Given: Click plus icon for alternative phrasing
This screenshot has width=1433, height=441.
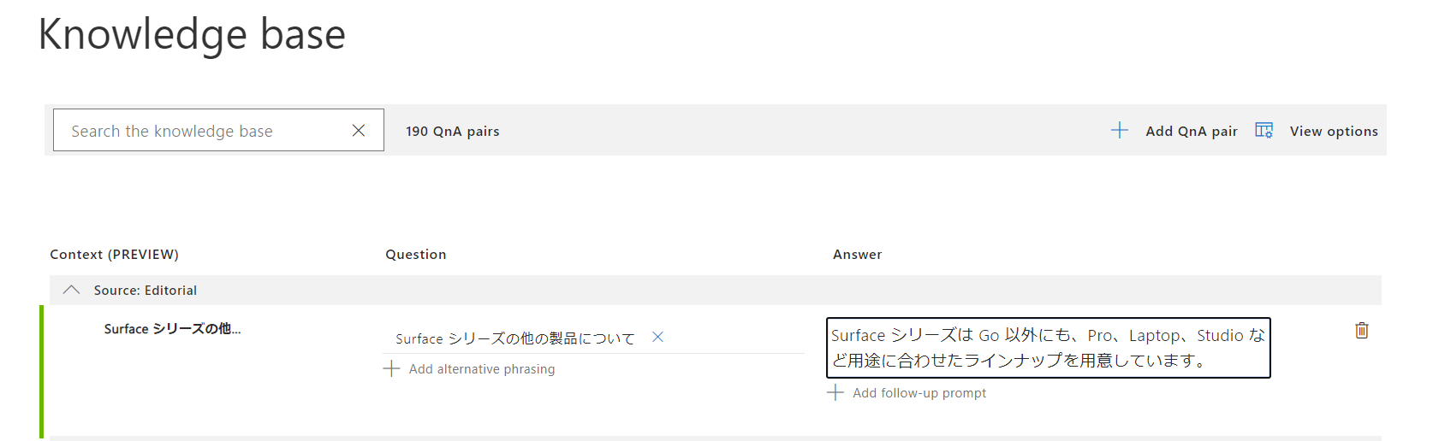Looking at the screenshot, I should (391, 368).
